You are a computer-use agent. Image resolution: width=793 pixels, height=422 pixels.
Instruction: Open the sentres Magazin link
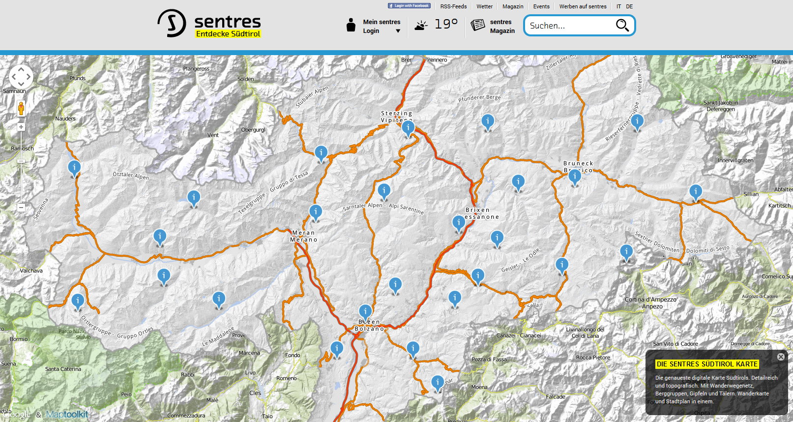[502, 26]
